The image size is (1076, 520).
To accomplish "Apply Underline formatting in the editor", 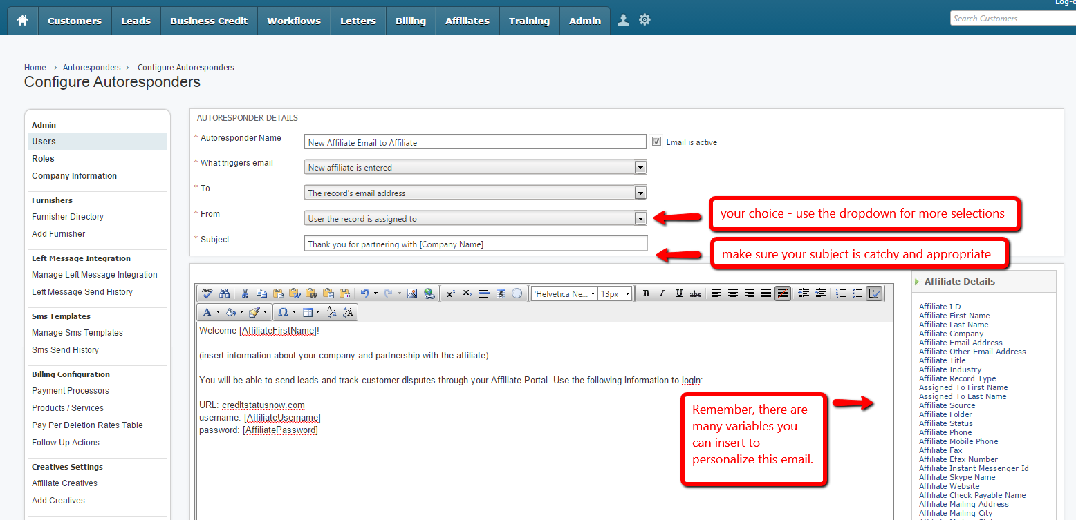I will click(x=679, y=293).
